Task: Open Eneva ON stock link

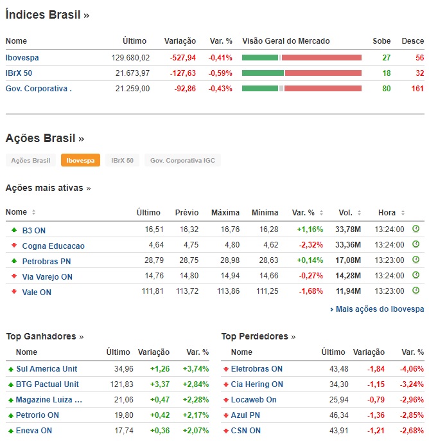Action: click(34, 431)
